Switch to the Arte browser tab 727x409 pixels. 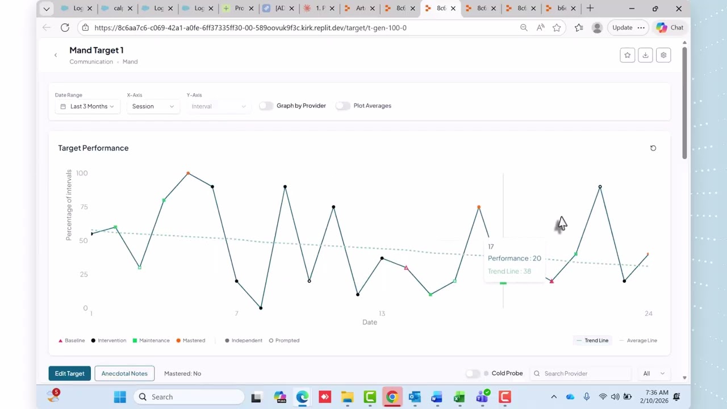360,9
